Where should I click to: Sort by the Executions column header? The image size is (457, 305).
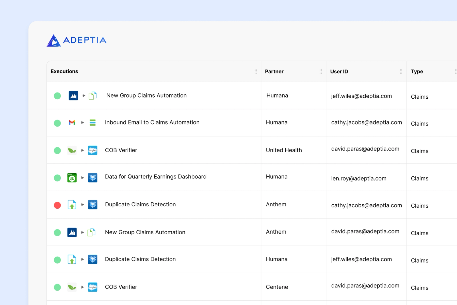(64, 71)
